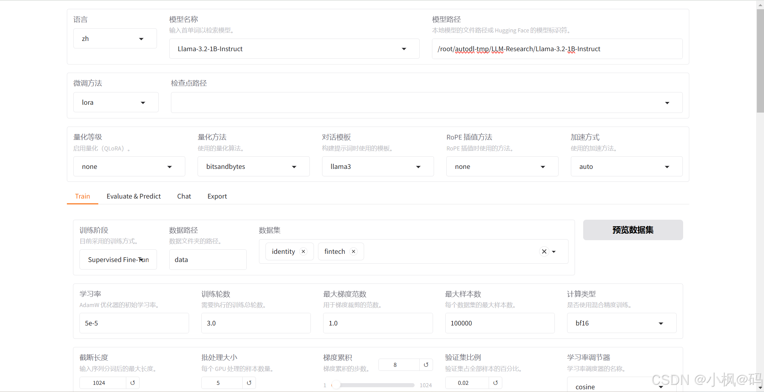Viewport: 764px width, 392px height.
Task: Click the 学习率 5e-5 field
Action: click(x=134, y=323)
